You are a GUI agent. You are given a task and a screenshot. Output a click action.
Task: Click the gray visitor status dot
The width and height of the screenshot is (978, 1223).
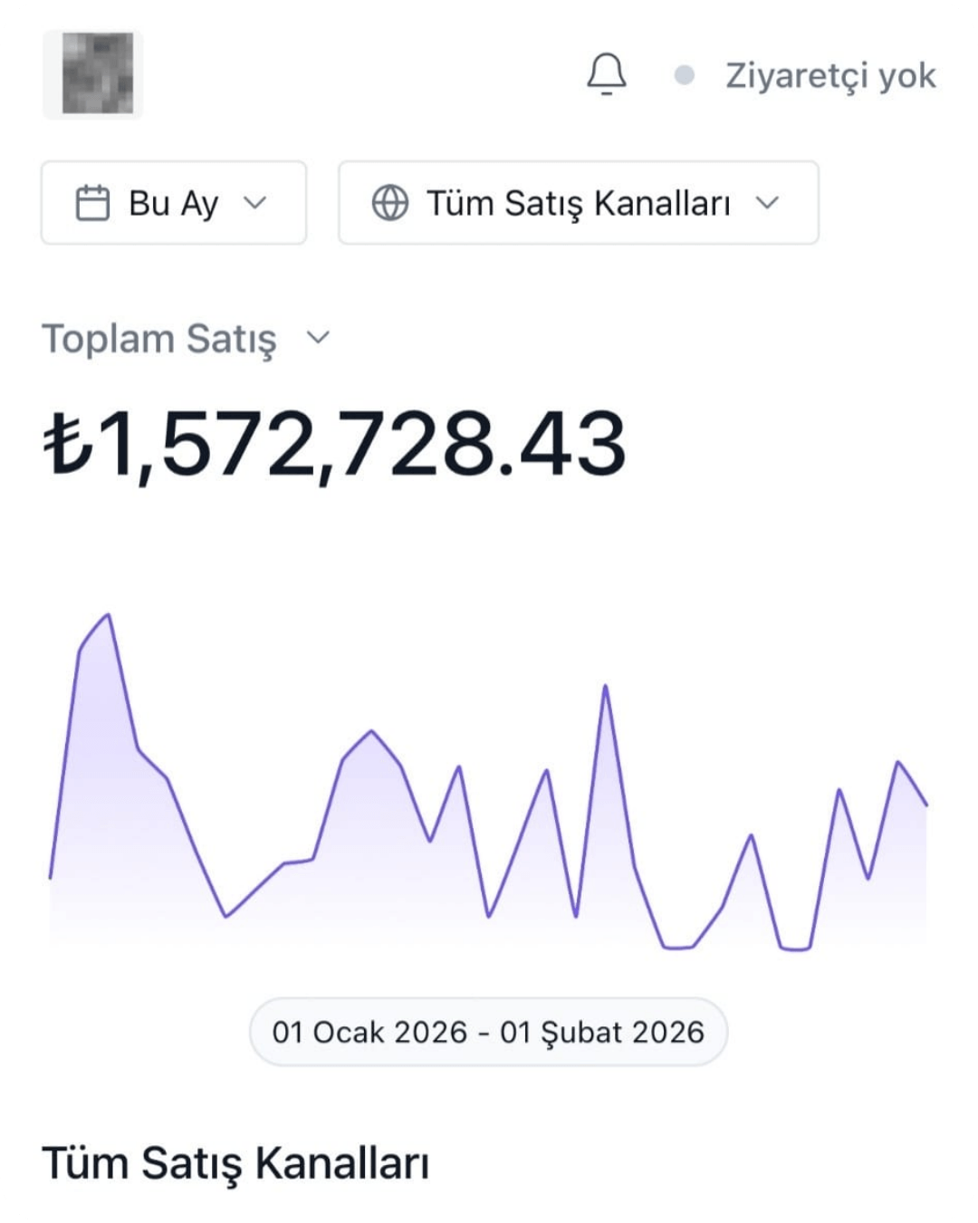point(685,75)
